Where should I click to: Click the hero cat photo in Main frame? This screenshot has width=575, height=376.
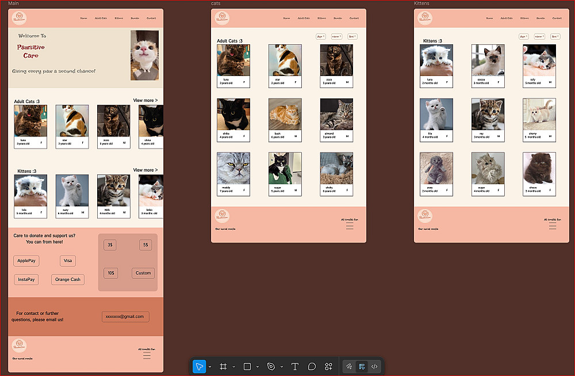coord(144,55)
